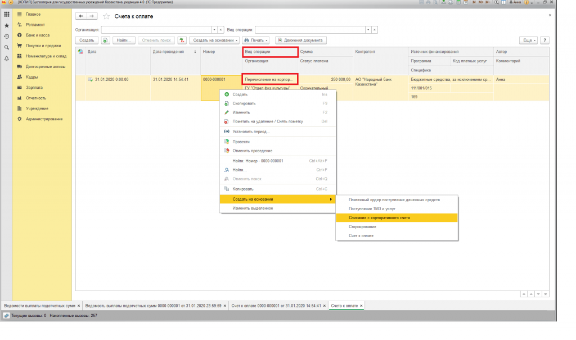
Task: Open the sections menu grid icon
Action: click(x=6, y=13)
